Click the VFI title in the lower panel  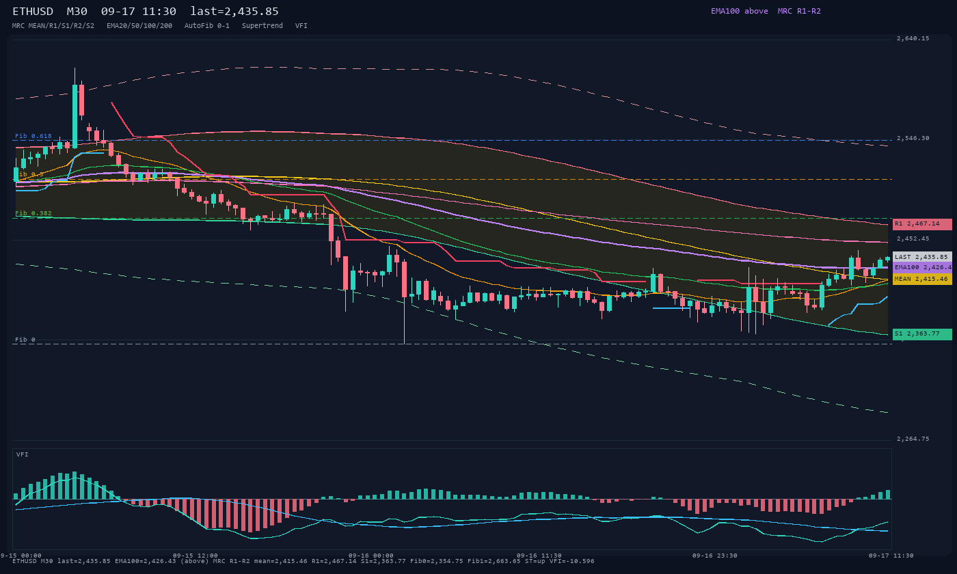(23, 454)
